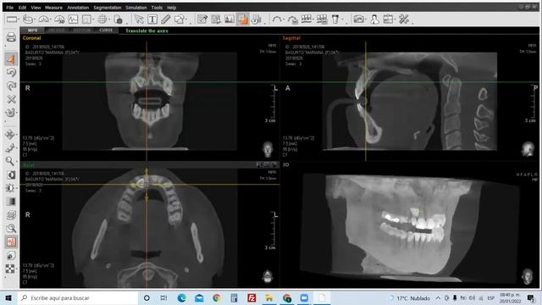Open the profile graph tool
The width and height of the screenshot is (542, 305).
coord(74,19)
